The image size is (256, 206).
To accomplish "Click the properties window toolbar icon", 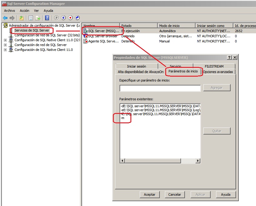I will pos(31,18).
